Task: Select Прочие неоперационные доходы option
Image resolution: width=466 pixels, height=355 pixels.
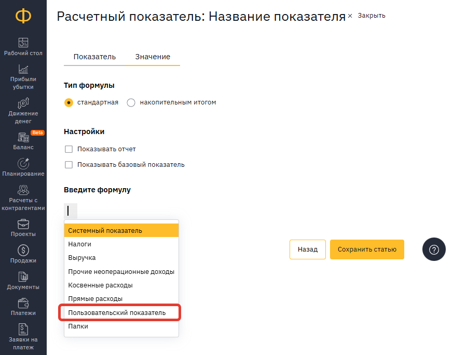Action: [121, 271]
